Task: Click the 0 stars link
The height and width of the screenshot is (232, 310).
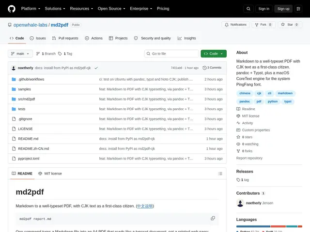Action: pyautogui.click(x=245, y=137)
